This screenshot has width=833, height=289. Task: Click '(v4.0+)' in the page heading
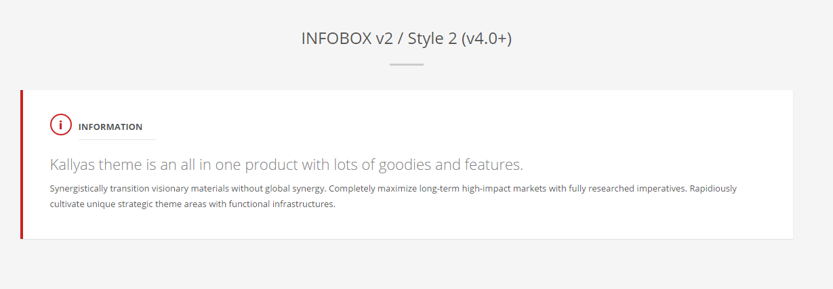486,39
